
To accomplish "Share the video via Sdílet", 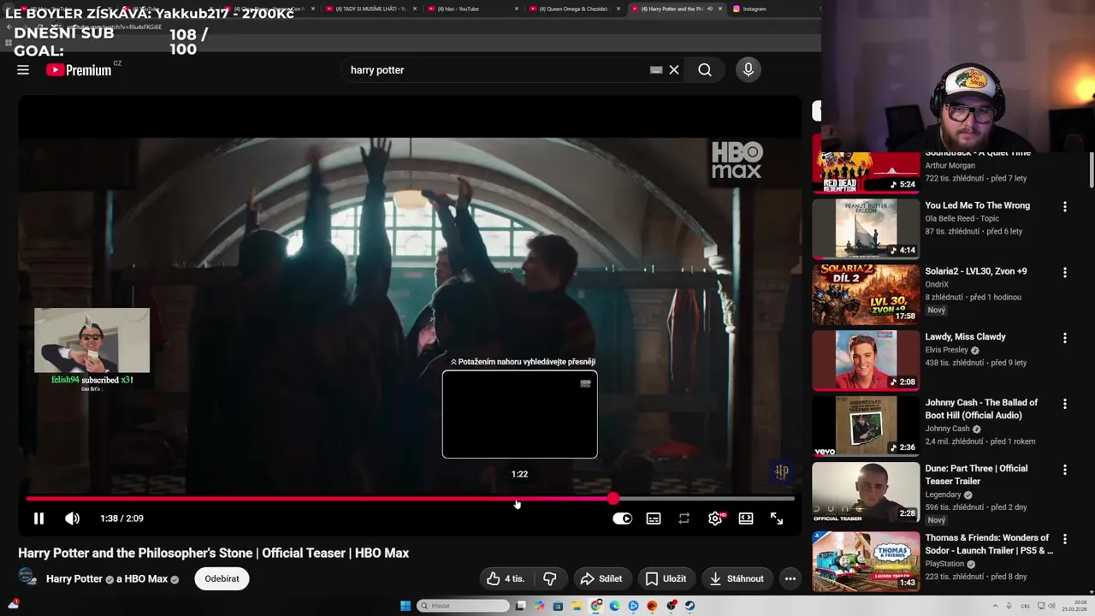I will click(601, 579).
